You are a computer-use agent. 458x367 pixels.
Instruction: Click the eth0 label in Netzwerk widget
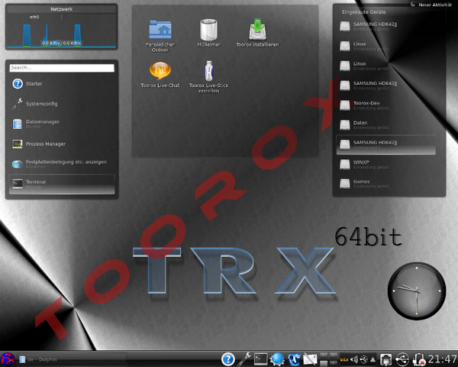point(34,17)
